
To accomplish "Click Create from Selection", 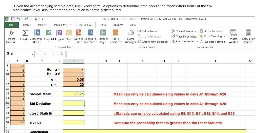I will 153,42.
